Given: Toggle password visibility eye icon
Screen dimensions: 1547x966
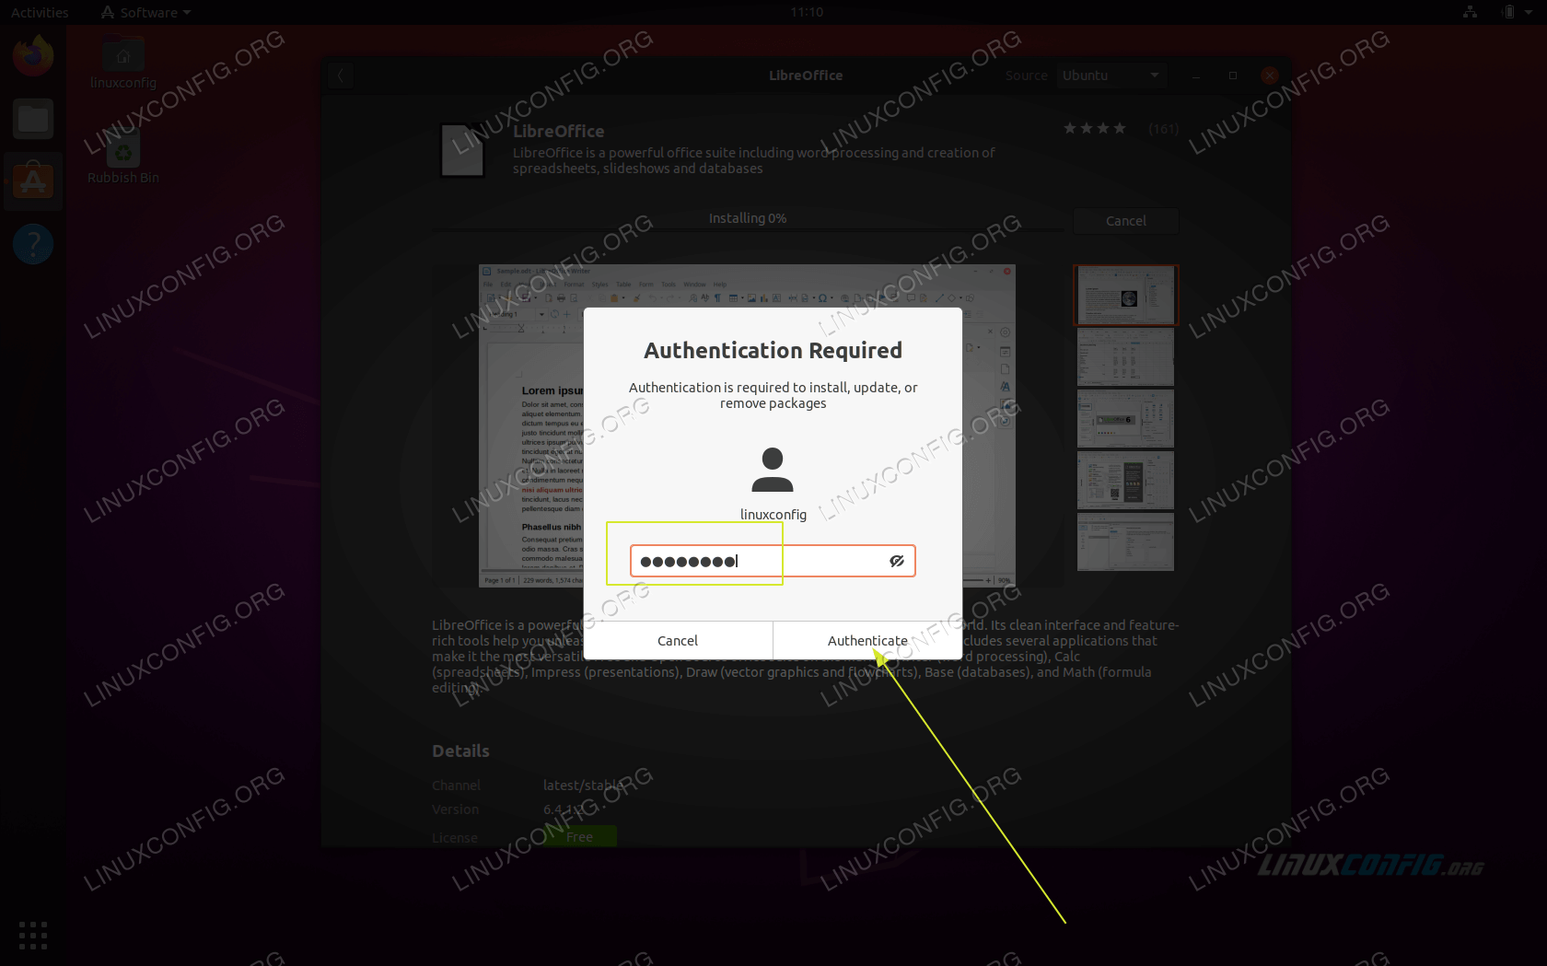Looking at the screenshot, I should click(897, 561).
